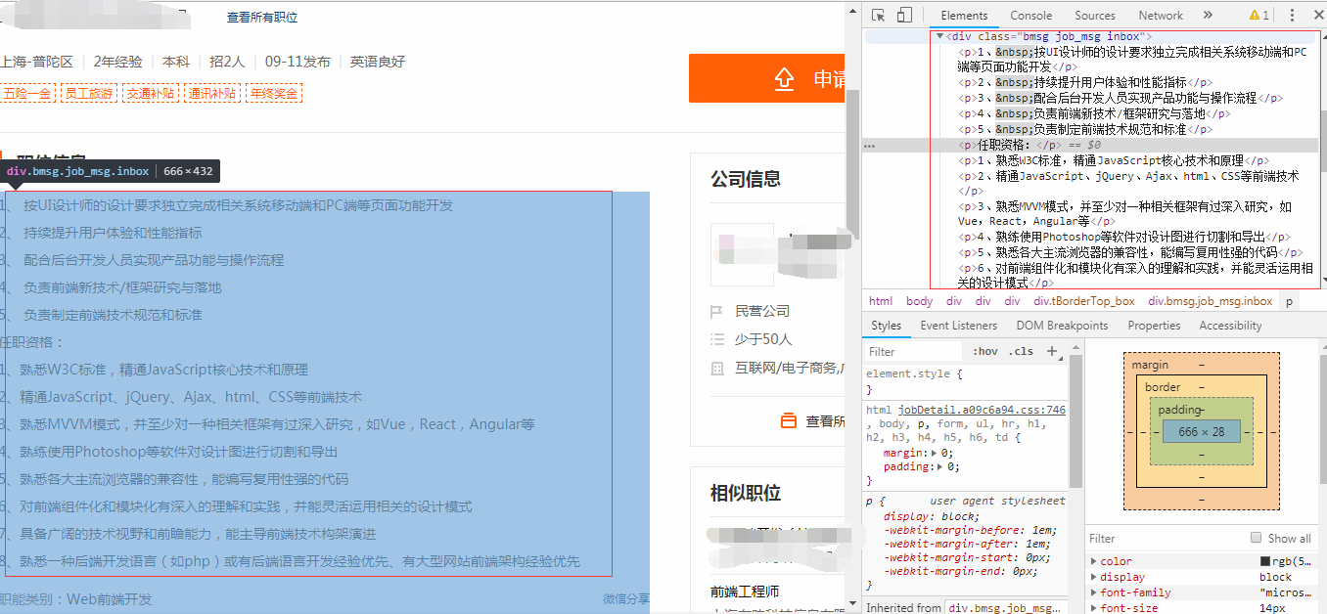Toggle the .cls classes button

point(1021,351)
